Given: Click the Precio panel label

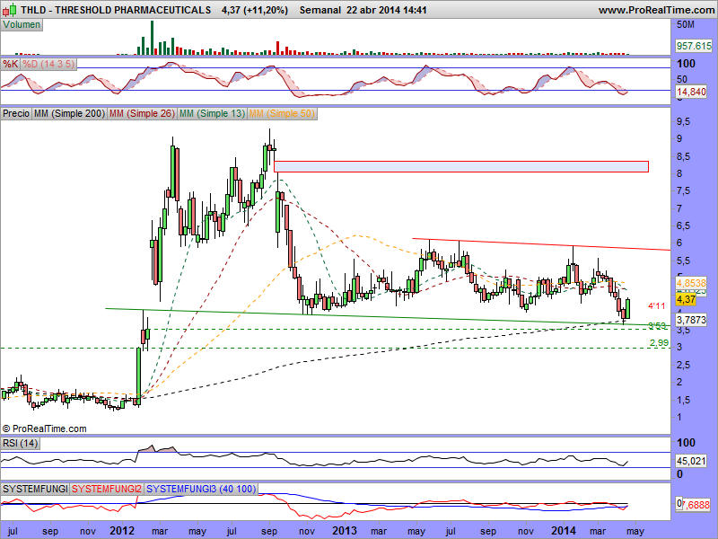Looking at the screenshot, I should pos(16,113).
